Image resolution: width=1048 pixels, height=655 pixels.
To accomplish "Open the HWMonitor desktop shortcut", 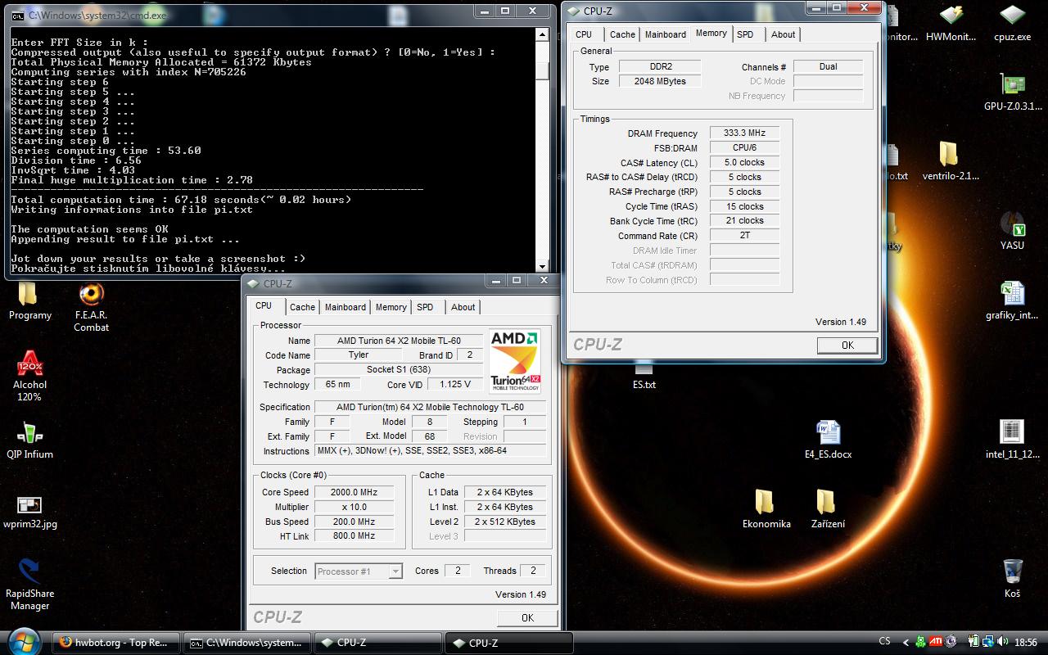I will point(951,23).
